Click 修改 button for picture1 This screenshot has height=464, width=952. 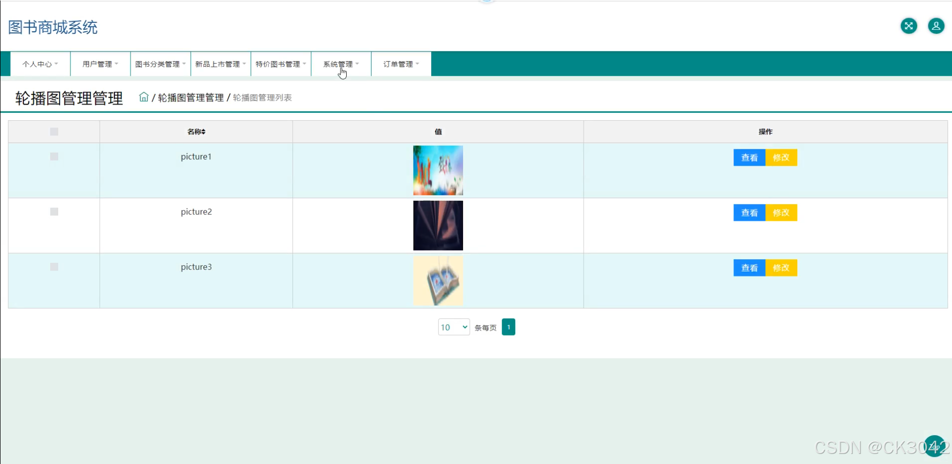[x=781, y=158]
